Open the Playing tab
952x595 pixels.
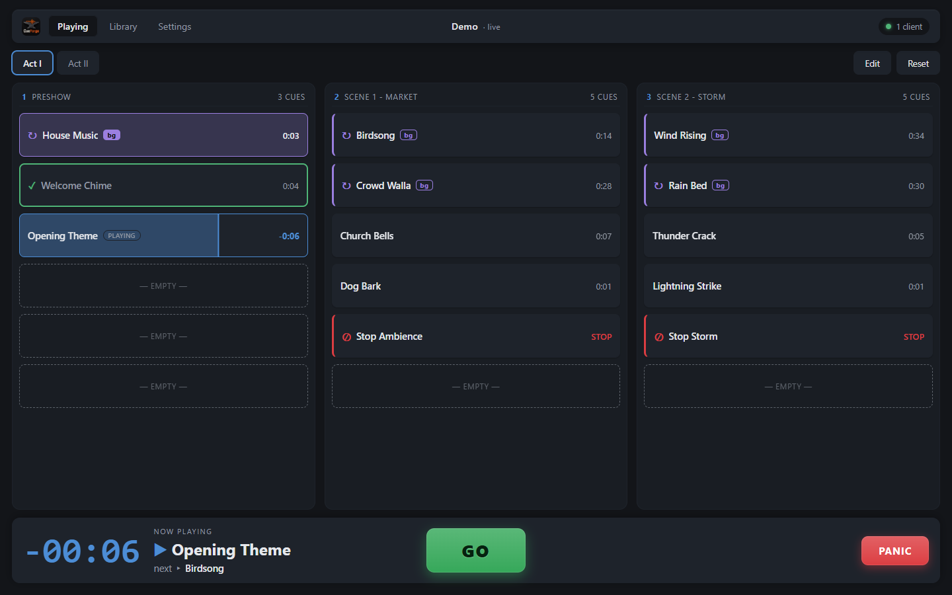[73, 26]
